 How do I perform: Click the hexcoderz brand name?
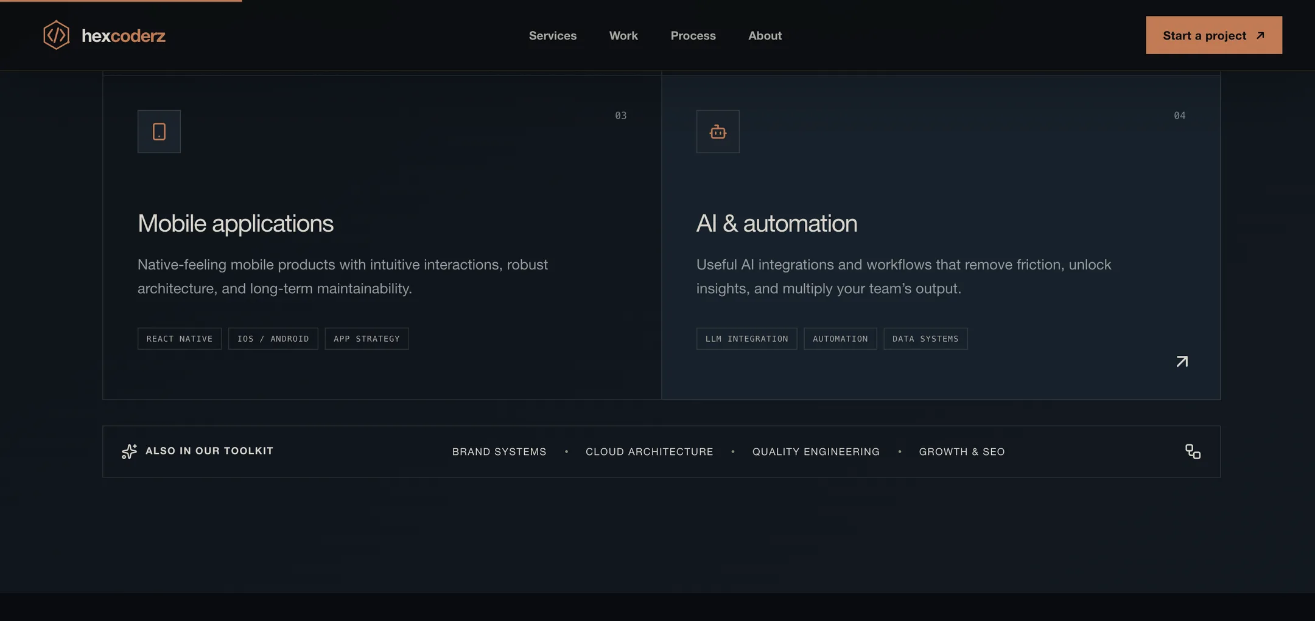(124, 36)
